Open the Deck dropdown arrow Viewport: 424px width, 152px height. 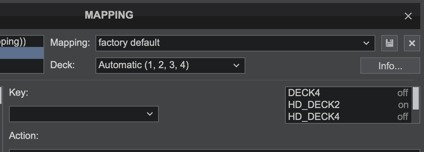click(236, 65)
